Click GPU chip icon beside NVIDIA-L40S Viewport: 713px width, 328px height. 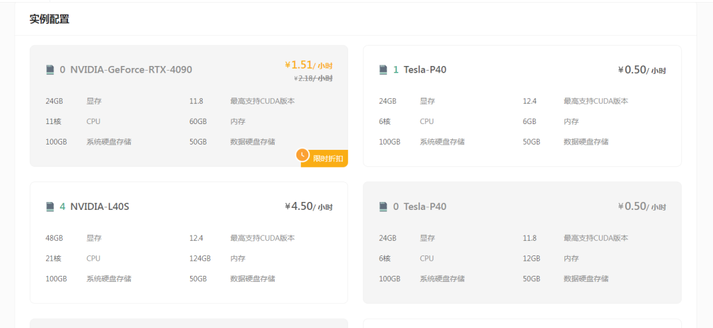(50, 207)
